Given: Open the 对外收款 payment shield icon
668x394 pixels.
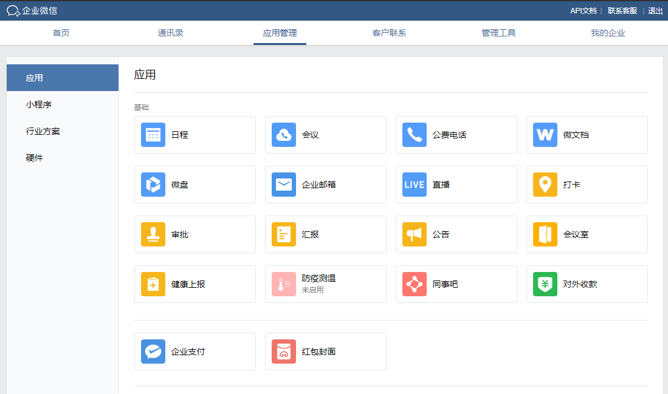Looking at the screenshot, I should pos(545,284).
